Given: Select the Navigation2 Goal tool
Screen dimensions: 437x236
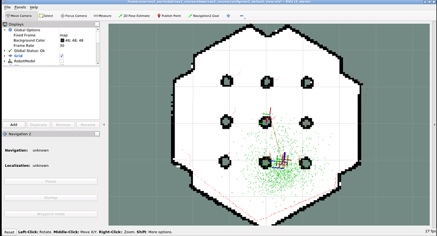Looking at the screenshot, I should tap(204, 16).
